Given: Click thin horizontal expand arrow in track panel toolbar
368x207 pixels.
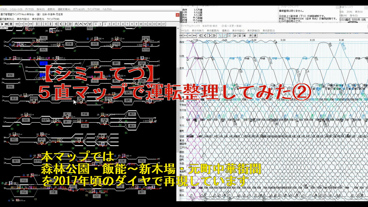Looking at the screenshot, I should coord(21,24).
